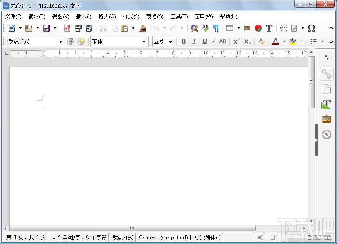Click the New document icon
Screen dimensions: 337x244
tap(12, 28)
